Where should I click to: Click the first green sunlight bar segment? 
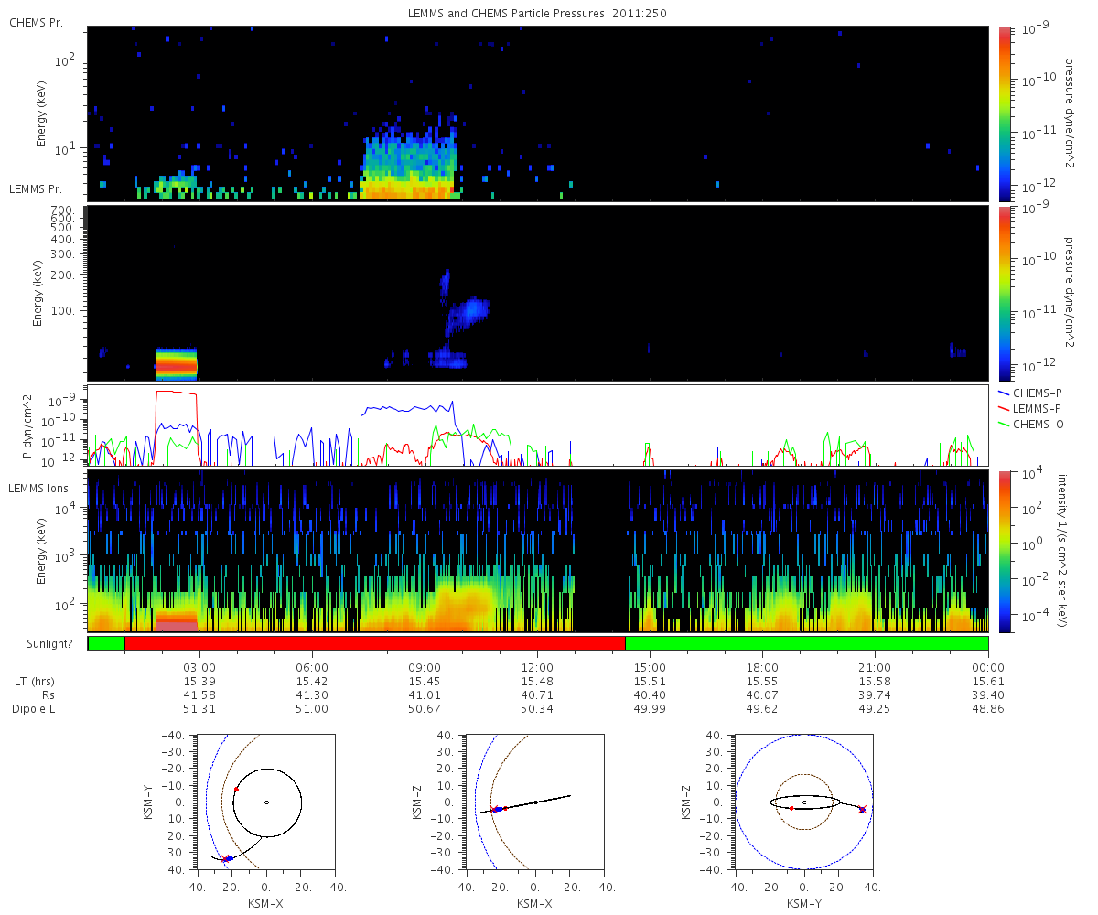pyautogui.click(x=106, y=643)
